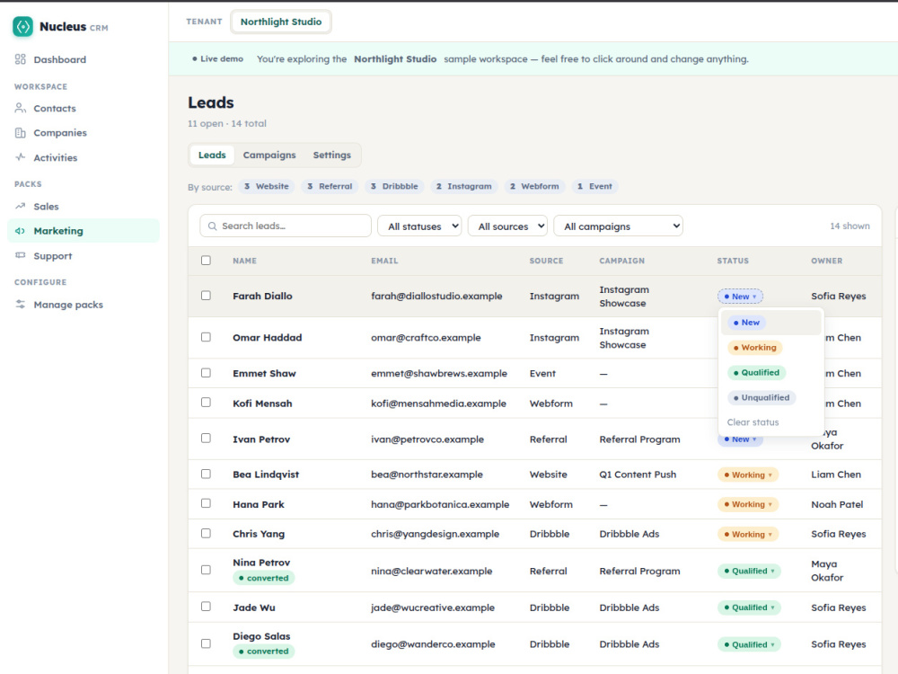The image size is (898, 674).
Task: Open Nina Petrov's Qualified status dropdown
Action: click(x=749, y=571)
